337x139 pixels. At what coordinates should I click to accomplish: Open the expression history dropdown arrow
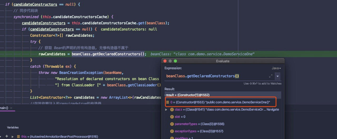click(x=277, y=76)
